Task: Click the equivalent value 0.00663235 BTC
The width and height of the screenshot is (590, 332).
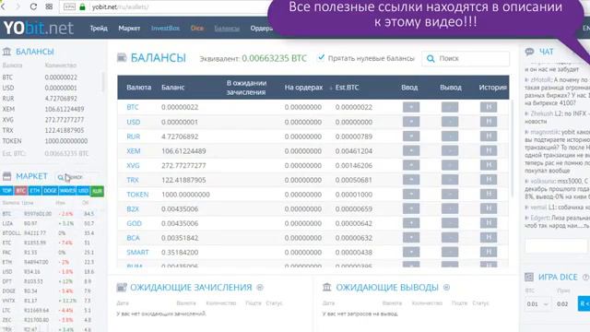Action: coord(274,58)
